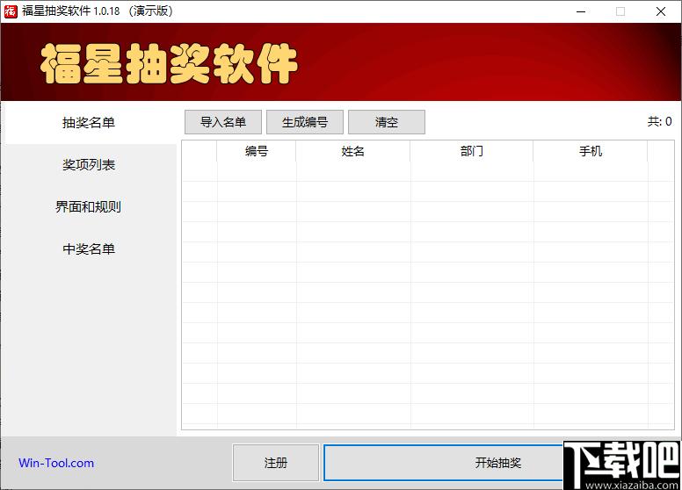Select the 姓名 column header
Screen dimensions: 682x490
tap(353, 151)
